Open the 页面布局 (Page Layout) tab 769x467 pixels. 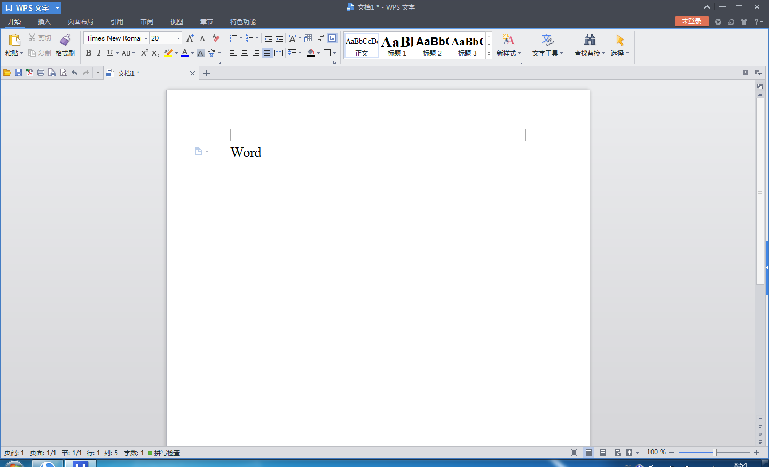pyautogui.click(x=80, y=22)
